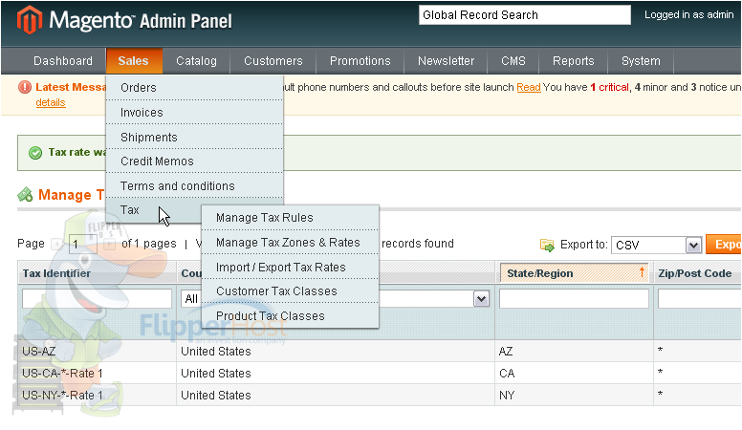The image size is (742, 430).
Task: Click the AZ state cell
Action: tap(506, 352)
